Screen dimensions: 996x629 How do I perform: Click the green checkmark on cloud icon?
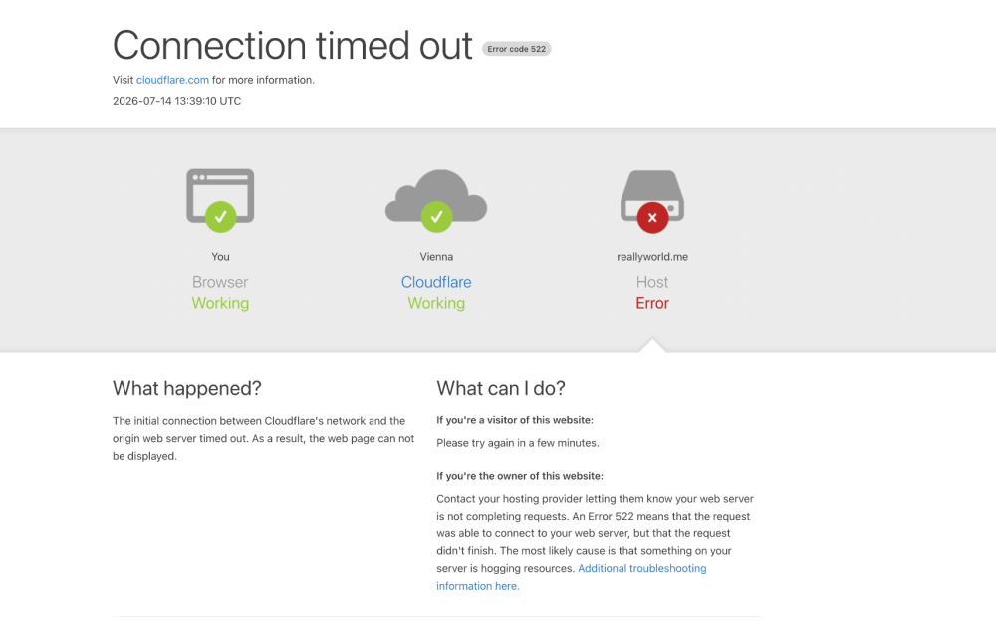click(436, 217)
